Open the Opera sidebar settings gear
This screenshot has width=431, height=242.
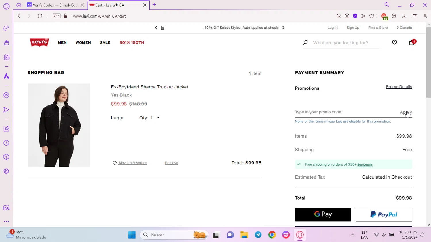(6, 171)
